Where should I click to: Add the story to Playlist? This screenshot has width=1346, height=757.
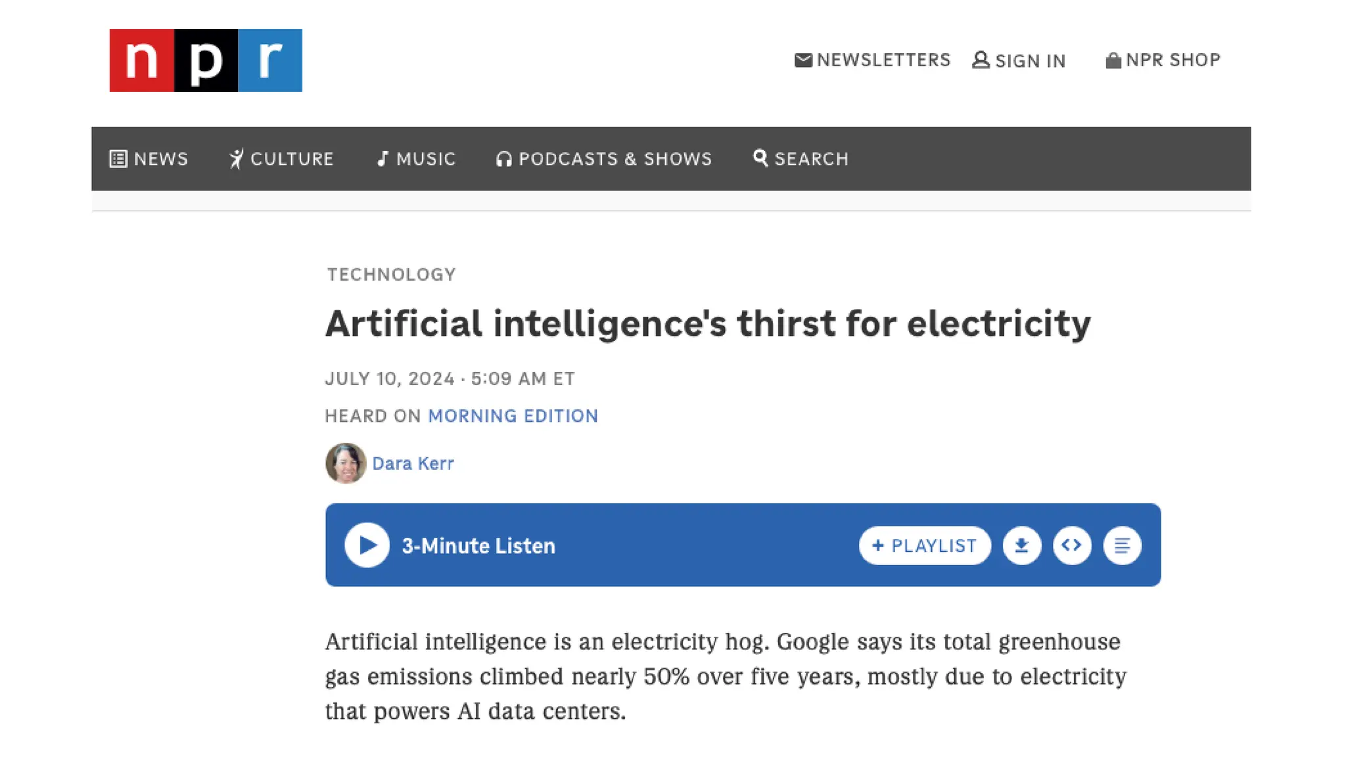click(925, 545)
